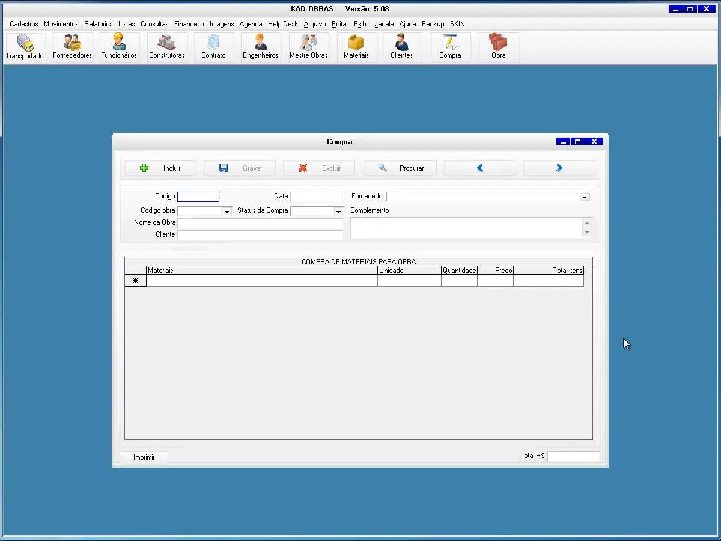This screenshot has width=721, height=541.
Task: Click the Incluir button
Action: (x=160, y=168)
